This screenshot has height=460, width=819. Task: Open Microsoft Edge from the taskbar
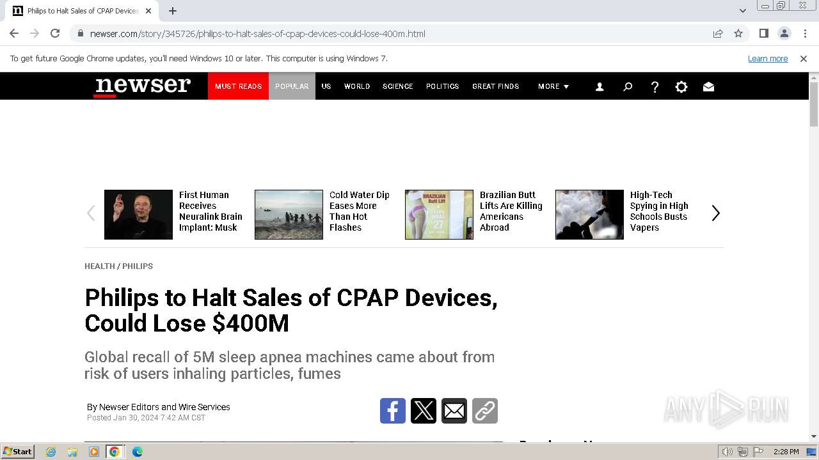tap(137, 452)
